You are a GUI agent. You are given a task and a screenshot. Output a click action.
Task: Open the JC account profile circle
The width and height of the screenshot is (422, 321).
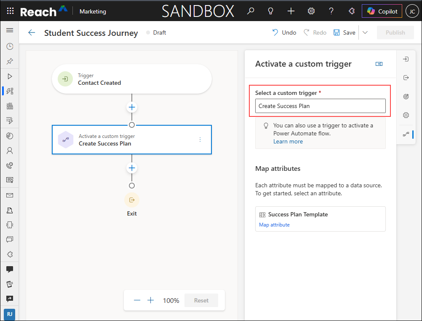tap(412, 11)
